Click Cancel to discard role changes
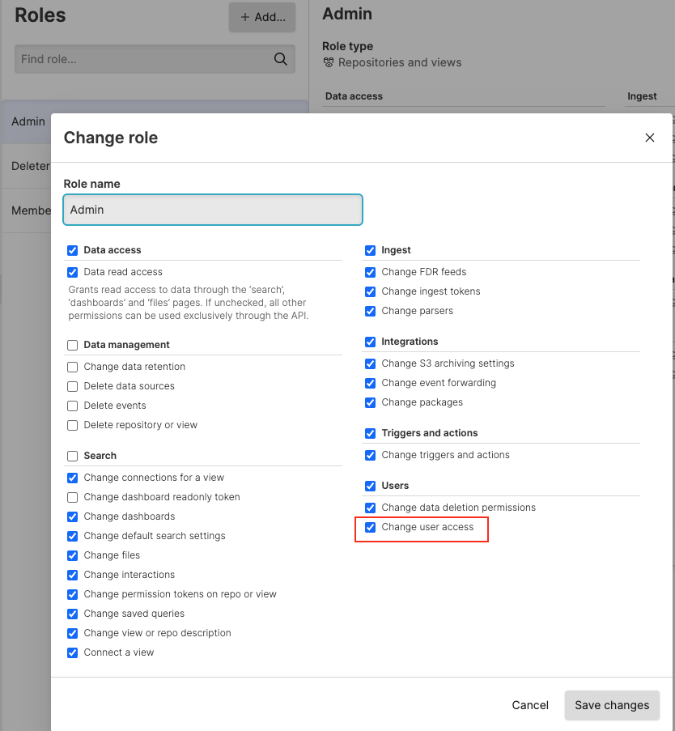The image size is (675, 731). click(529, 705)
